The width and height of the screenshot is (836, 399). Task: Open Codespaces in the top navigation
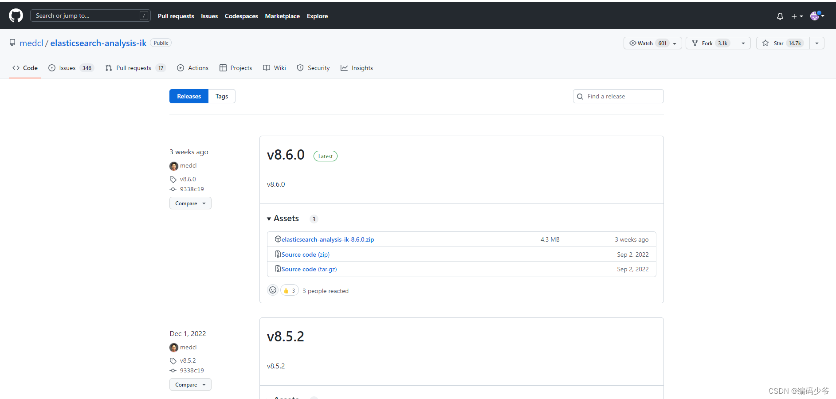click(241, 16)
